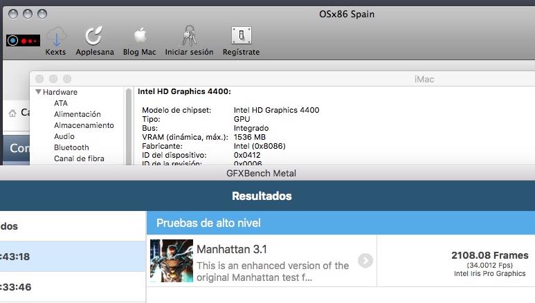Click the Tipo value GPU
Image resolution: width=535 pixels, height=303 pixels.
(242, 119)
